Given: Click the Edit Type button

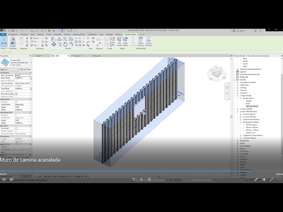Looking at the screenshot, I should [x=26, y=69].
